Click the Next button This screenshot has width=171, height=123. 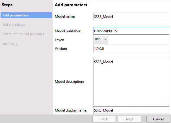coord(129,119)
